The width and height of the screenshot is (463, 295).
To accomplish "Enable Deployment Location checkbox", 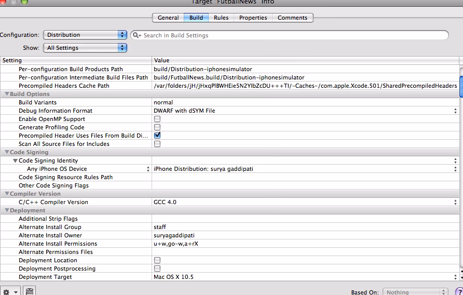I will point(157,260).
